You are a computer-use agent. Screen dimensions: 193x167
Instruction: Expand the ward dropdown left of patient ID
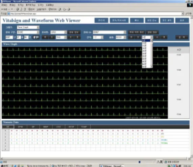(x=65, y=32)
